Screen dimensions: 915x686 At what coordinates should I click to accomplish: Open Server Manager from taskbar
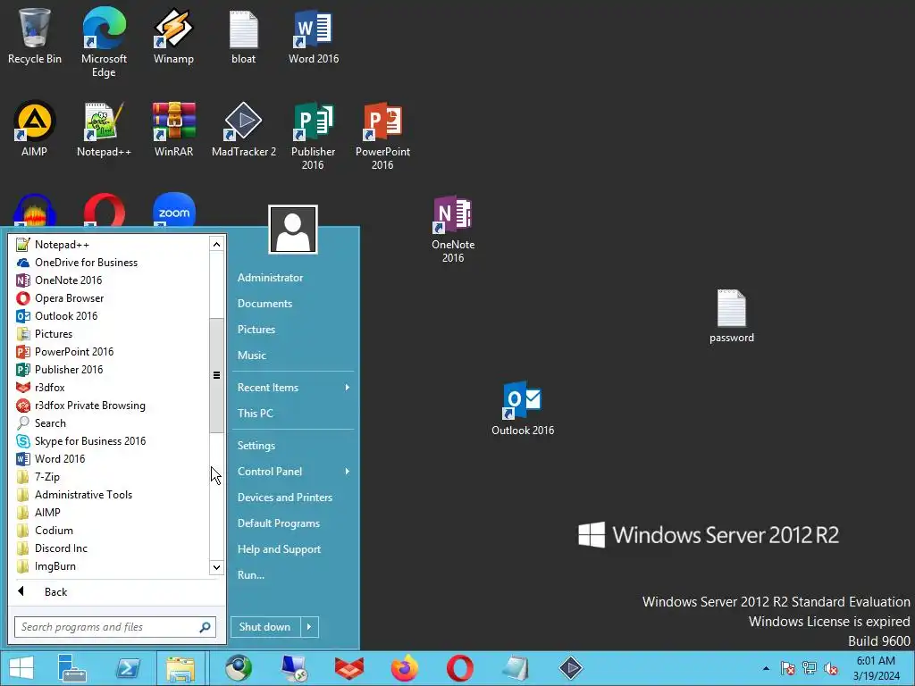pyautogui.click(x=72, y=668)
